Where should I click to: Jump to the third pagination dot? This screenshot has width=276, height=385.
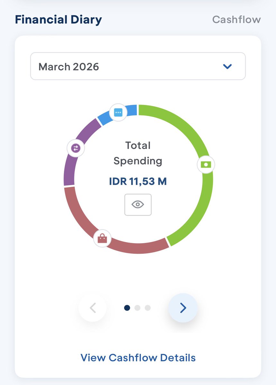(x=148, y=308)
